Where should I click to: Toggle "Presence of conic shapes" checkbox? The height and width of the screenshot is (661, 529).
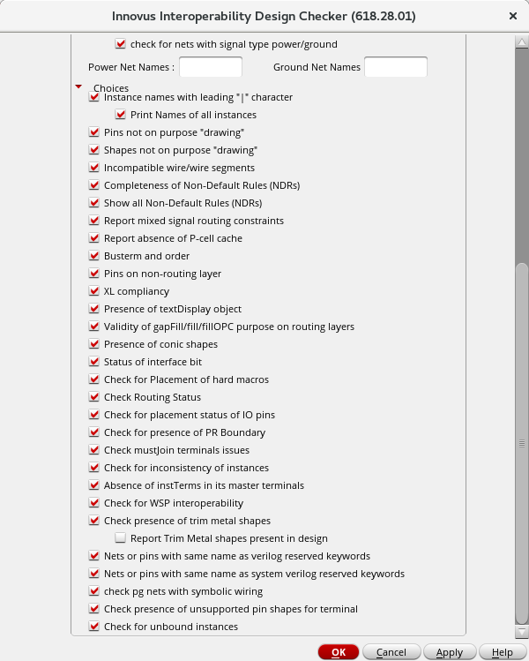pos(94,344)
